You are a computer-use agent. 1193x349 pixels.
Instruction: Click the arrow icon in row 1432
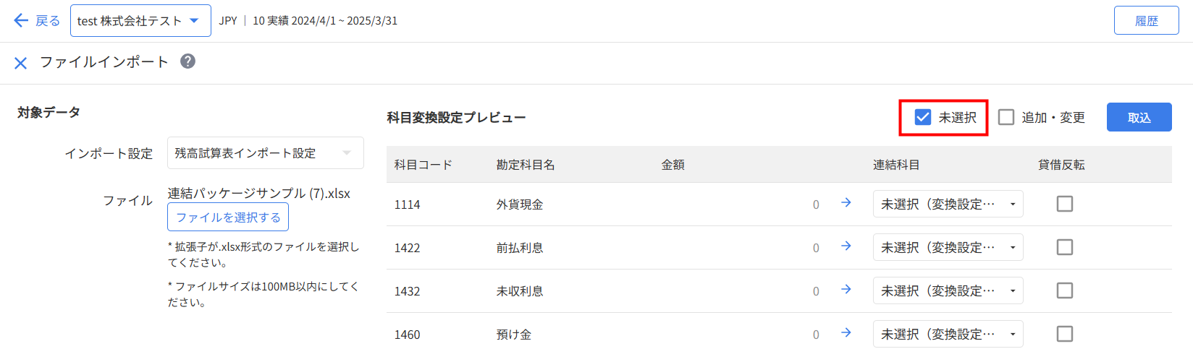[x=846, y=290]
